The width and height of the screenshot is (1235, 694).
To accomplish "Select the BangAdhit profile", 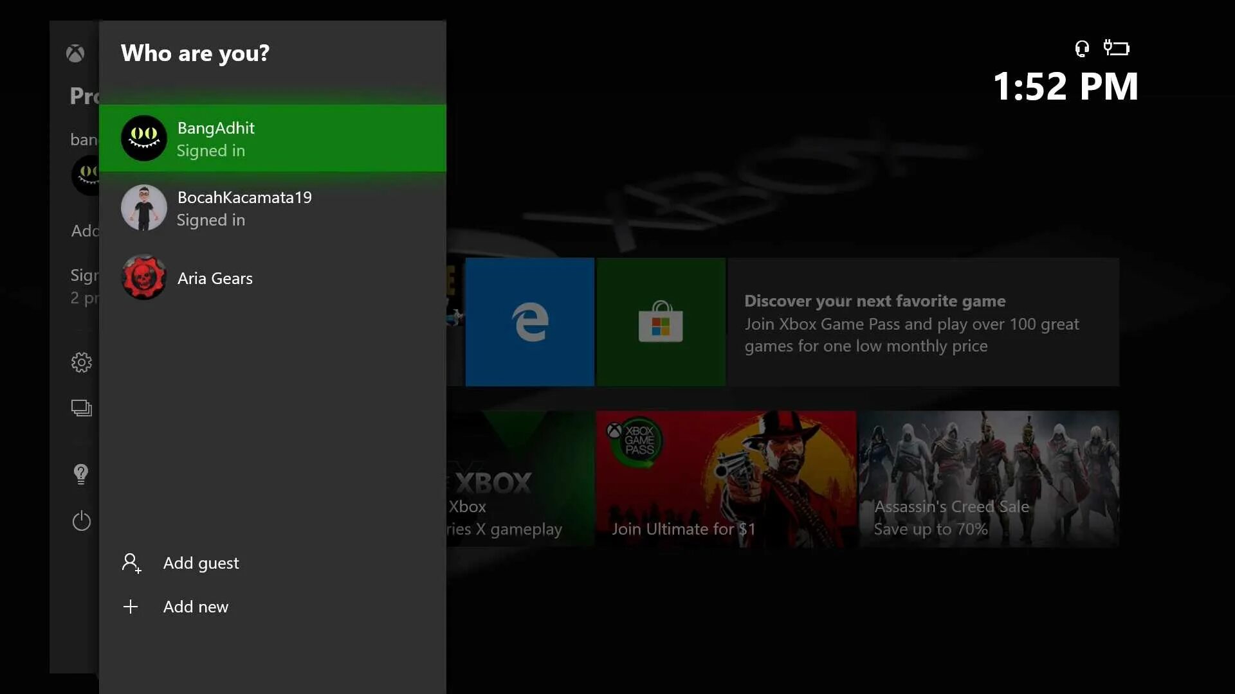I will point(272,138).
